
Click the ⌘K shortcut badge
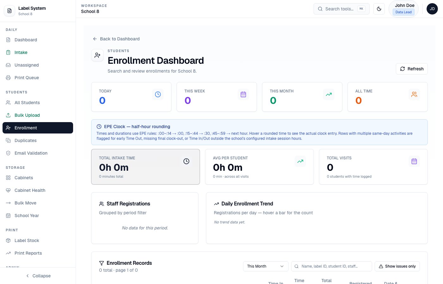[361, 9]
